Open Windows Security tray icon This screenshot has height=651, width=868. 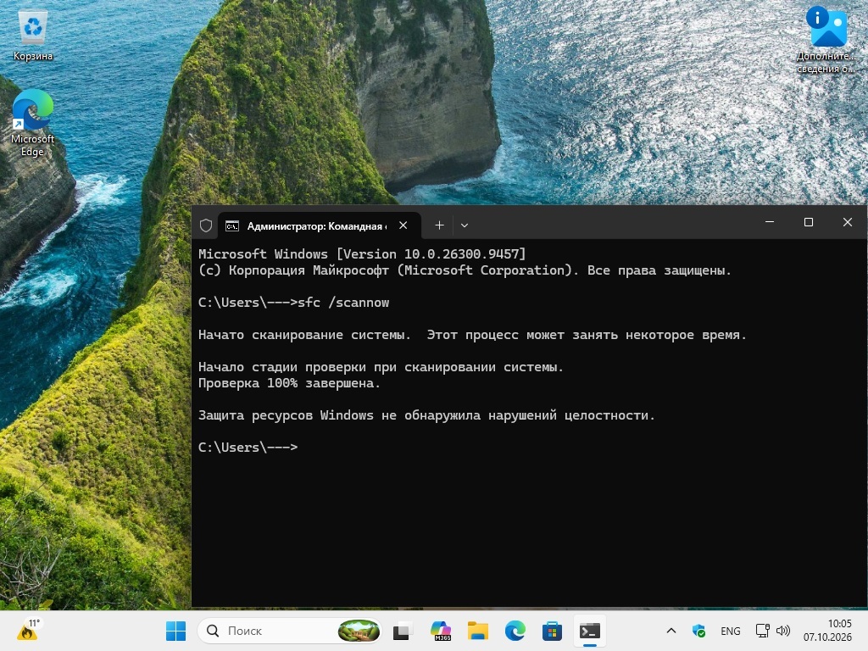(x=698, y=631)
